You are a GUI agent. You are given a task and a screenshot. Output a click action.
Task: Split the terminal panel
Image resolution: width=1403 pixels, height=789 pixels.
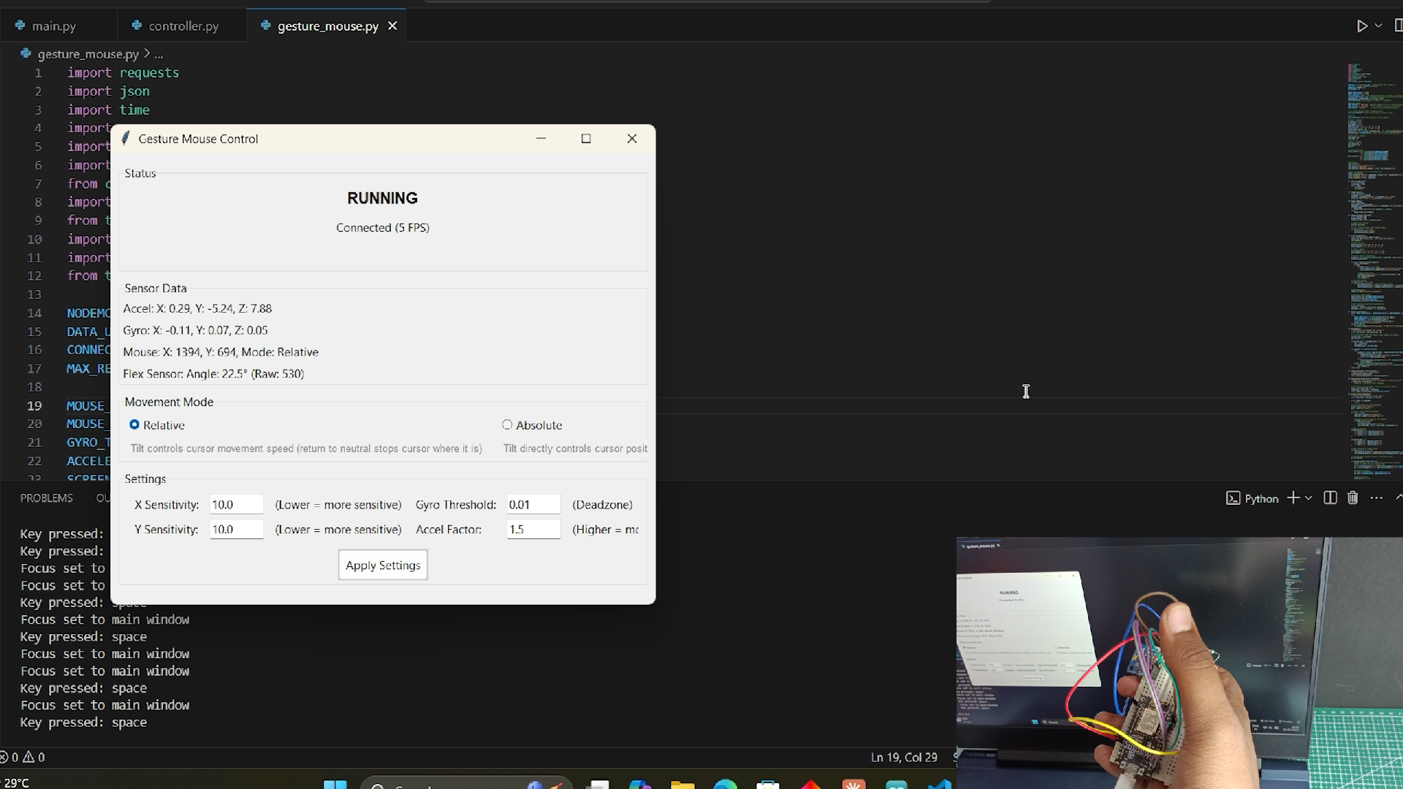(x=1330, y=498)
